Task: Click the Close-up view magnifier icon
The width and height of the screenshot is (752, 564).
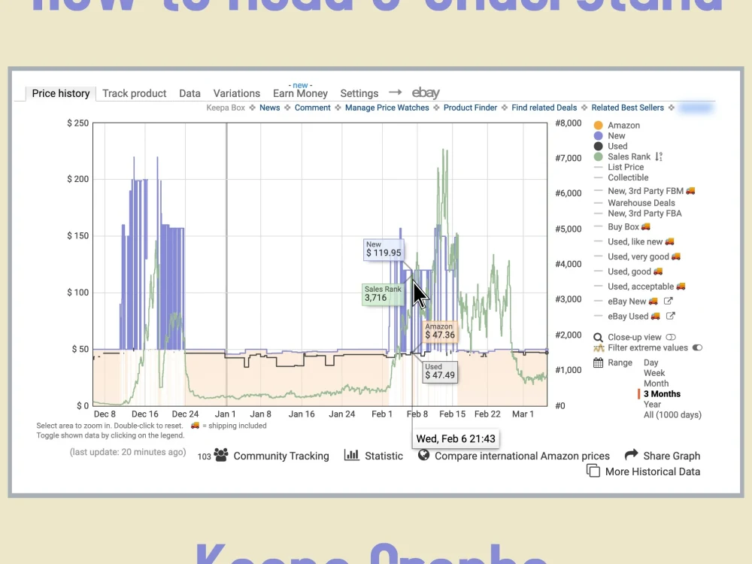Action: click(x=598, y=338)
